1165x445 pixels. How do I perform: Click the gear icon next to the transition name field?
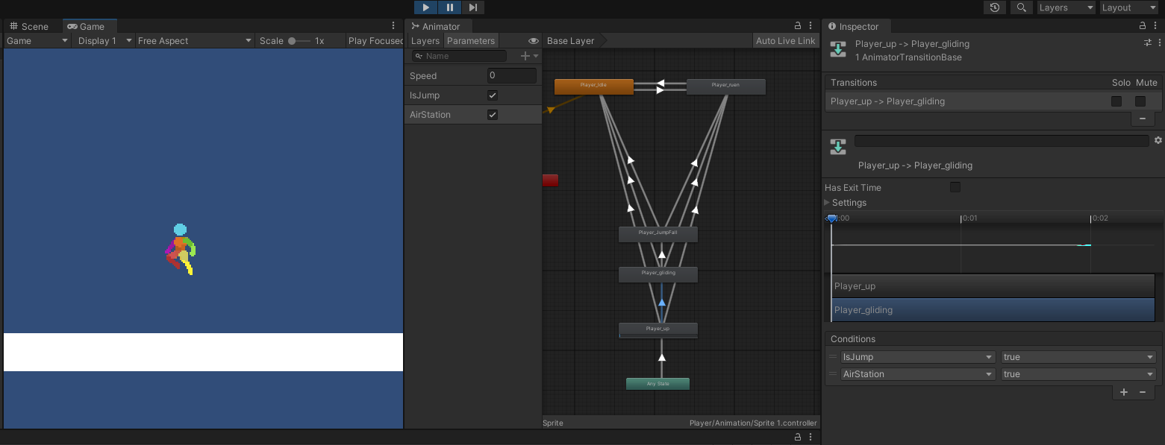tap(1158, 140)
